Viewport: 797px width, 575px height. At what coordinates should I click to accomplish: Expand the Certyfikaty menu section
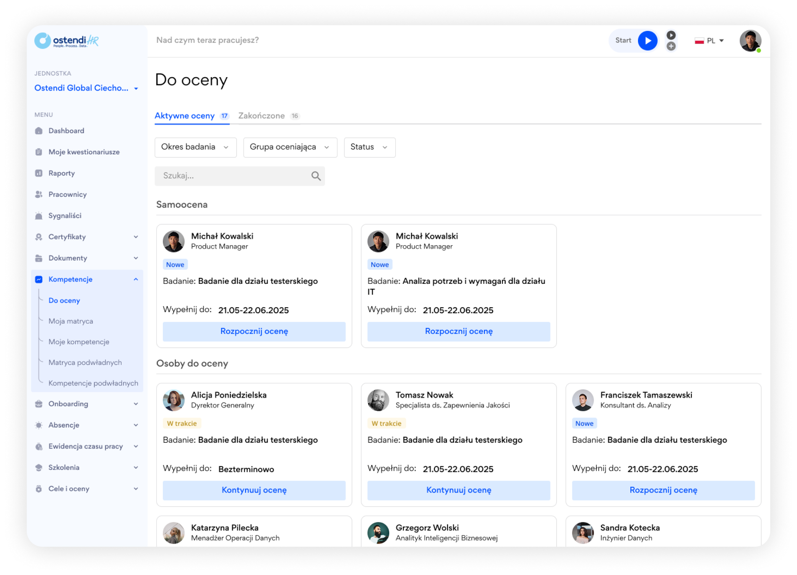click(136, 237)
